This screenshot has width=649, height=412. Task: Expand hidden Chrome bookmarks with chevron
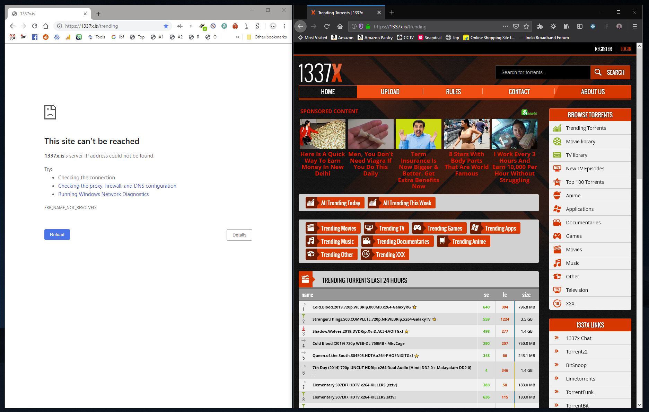pos(237,37)
